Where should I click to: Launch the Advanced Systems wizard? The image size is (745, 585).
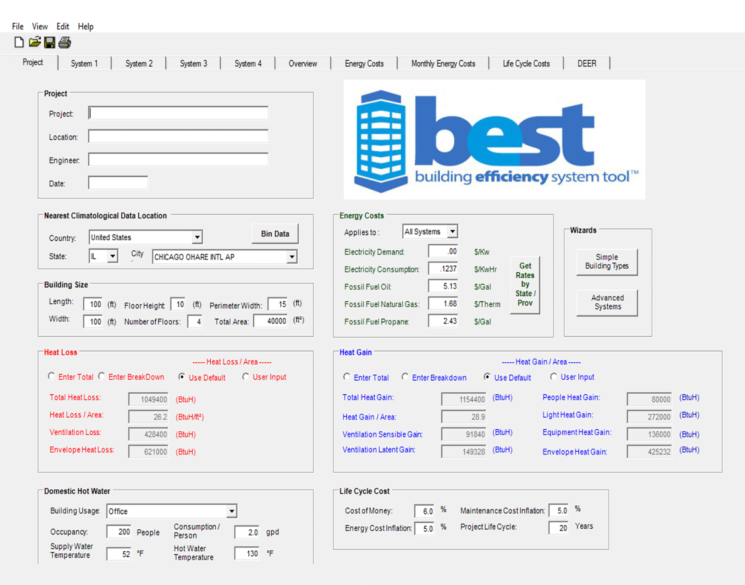tap(607, 302)
